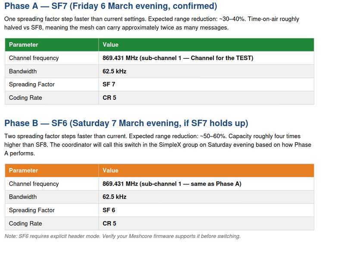Screen dimensions: 345x257
Task: Click the italic SF6 explicit header mode note
Action: [x=122, y=236]
